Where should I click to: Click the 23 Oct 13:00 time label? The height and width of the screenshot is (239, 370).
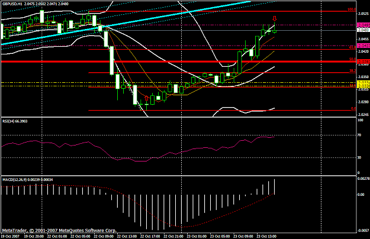click(x=266, y=236)
